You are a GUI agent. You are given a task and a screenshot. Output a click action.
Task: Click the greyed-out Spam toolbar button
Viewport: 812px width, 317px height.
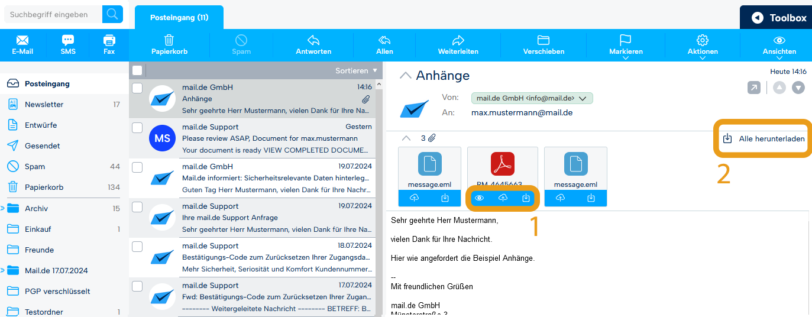pos(241,45)
